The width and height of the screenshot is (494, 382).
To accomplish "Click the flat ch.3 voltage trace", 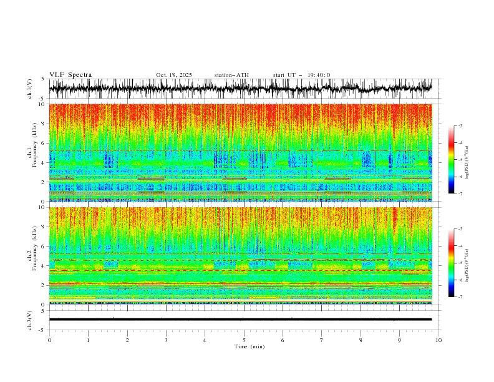I will tap(240, 320).
